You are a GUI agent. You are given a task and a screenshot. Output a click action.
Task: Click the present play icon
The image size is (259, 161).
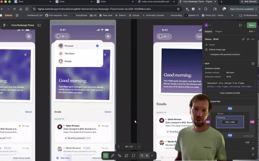point(240,25)
